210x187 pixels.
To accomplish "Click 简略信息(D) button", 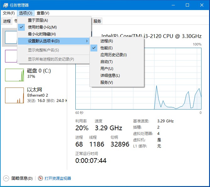I will tap(22, 178).
